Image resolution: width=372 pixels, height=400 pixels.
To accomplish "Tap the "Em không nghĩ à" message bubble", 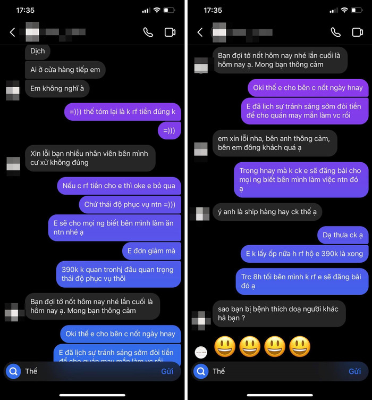I will coord(57,88).
